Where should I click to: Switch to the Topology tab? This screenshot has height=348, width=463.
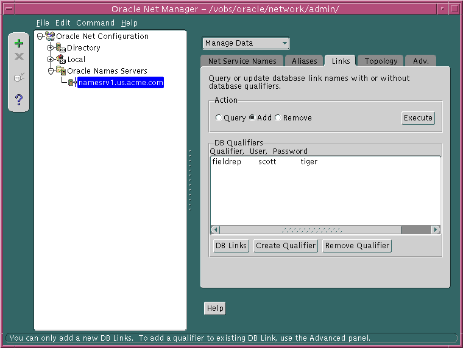[x=381, y=61]
